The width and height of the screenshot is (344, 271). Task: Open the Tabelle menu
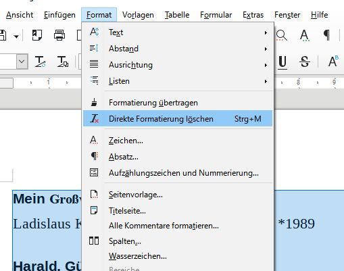tap(177, 15)
